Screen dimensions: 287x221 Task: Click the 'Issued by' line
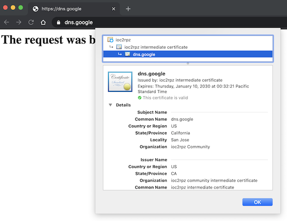(x=180, y=80)
